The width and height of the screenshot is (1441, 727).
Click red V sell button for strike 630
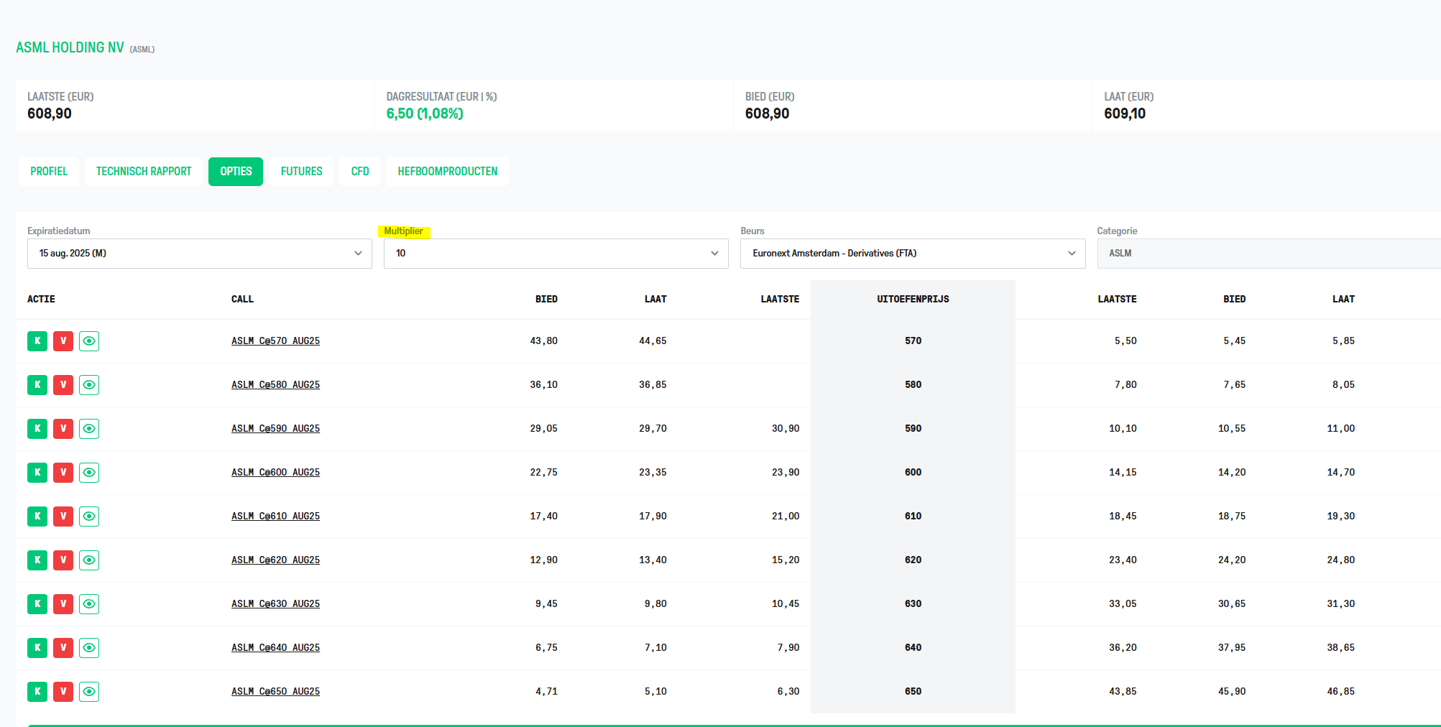[63, 604]
